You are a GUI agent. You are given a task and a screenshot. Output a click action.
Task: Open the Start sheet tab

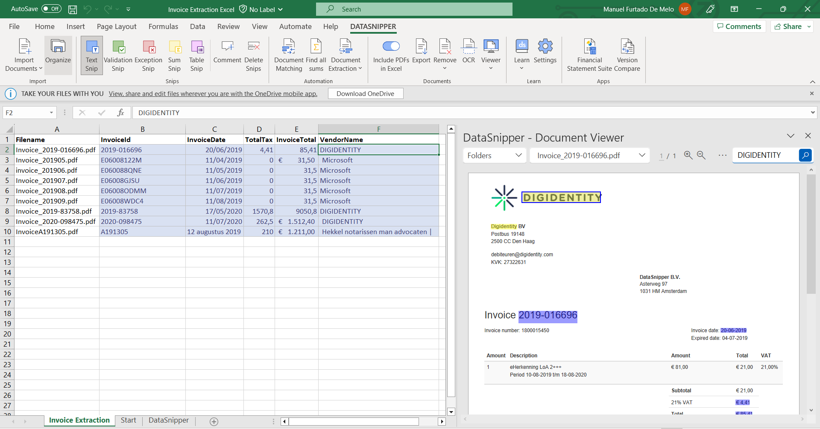pos(128,420)
